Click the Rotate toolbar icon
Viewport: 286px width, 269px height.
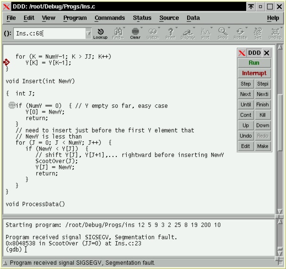click(x=240, y=33)
